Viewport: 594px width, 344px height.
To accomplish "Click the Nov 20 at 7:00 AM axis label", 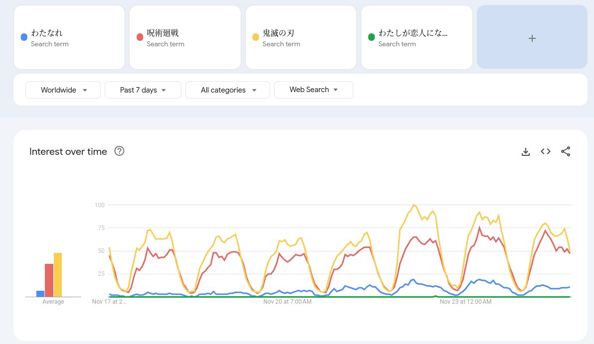I will [287, 302].
